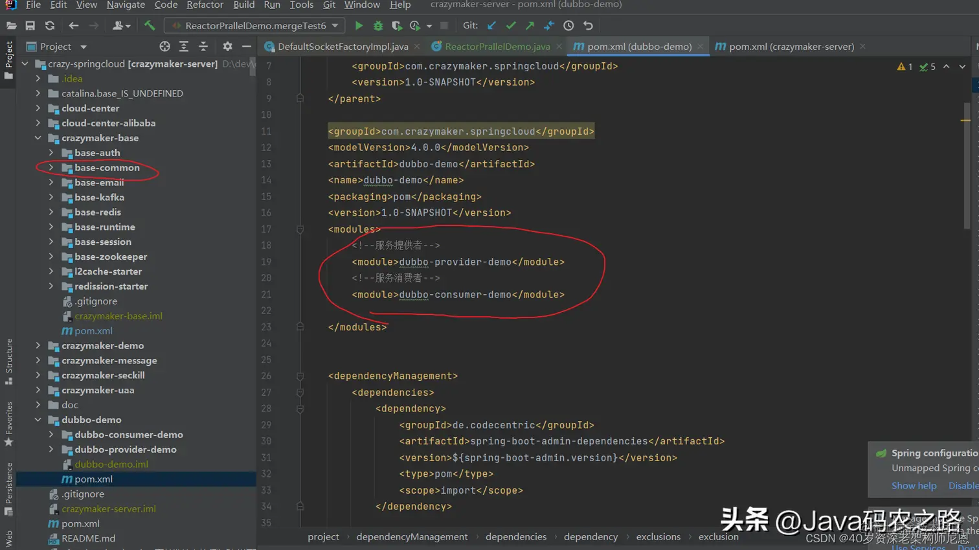Push commits with the Git green arrow
The width and height of the screenshot is (979, 550).
(530, 26)
